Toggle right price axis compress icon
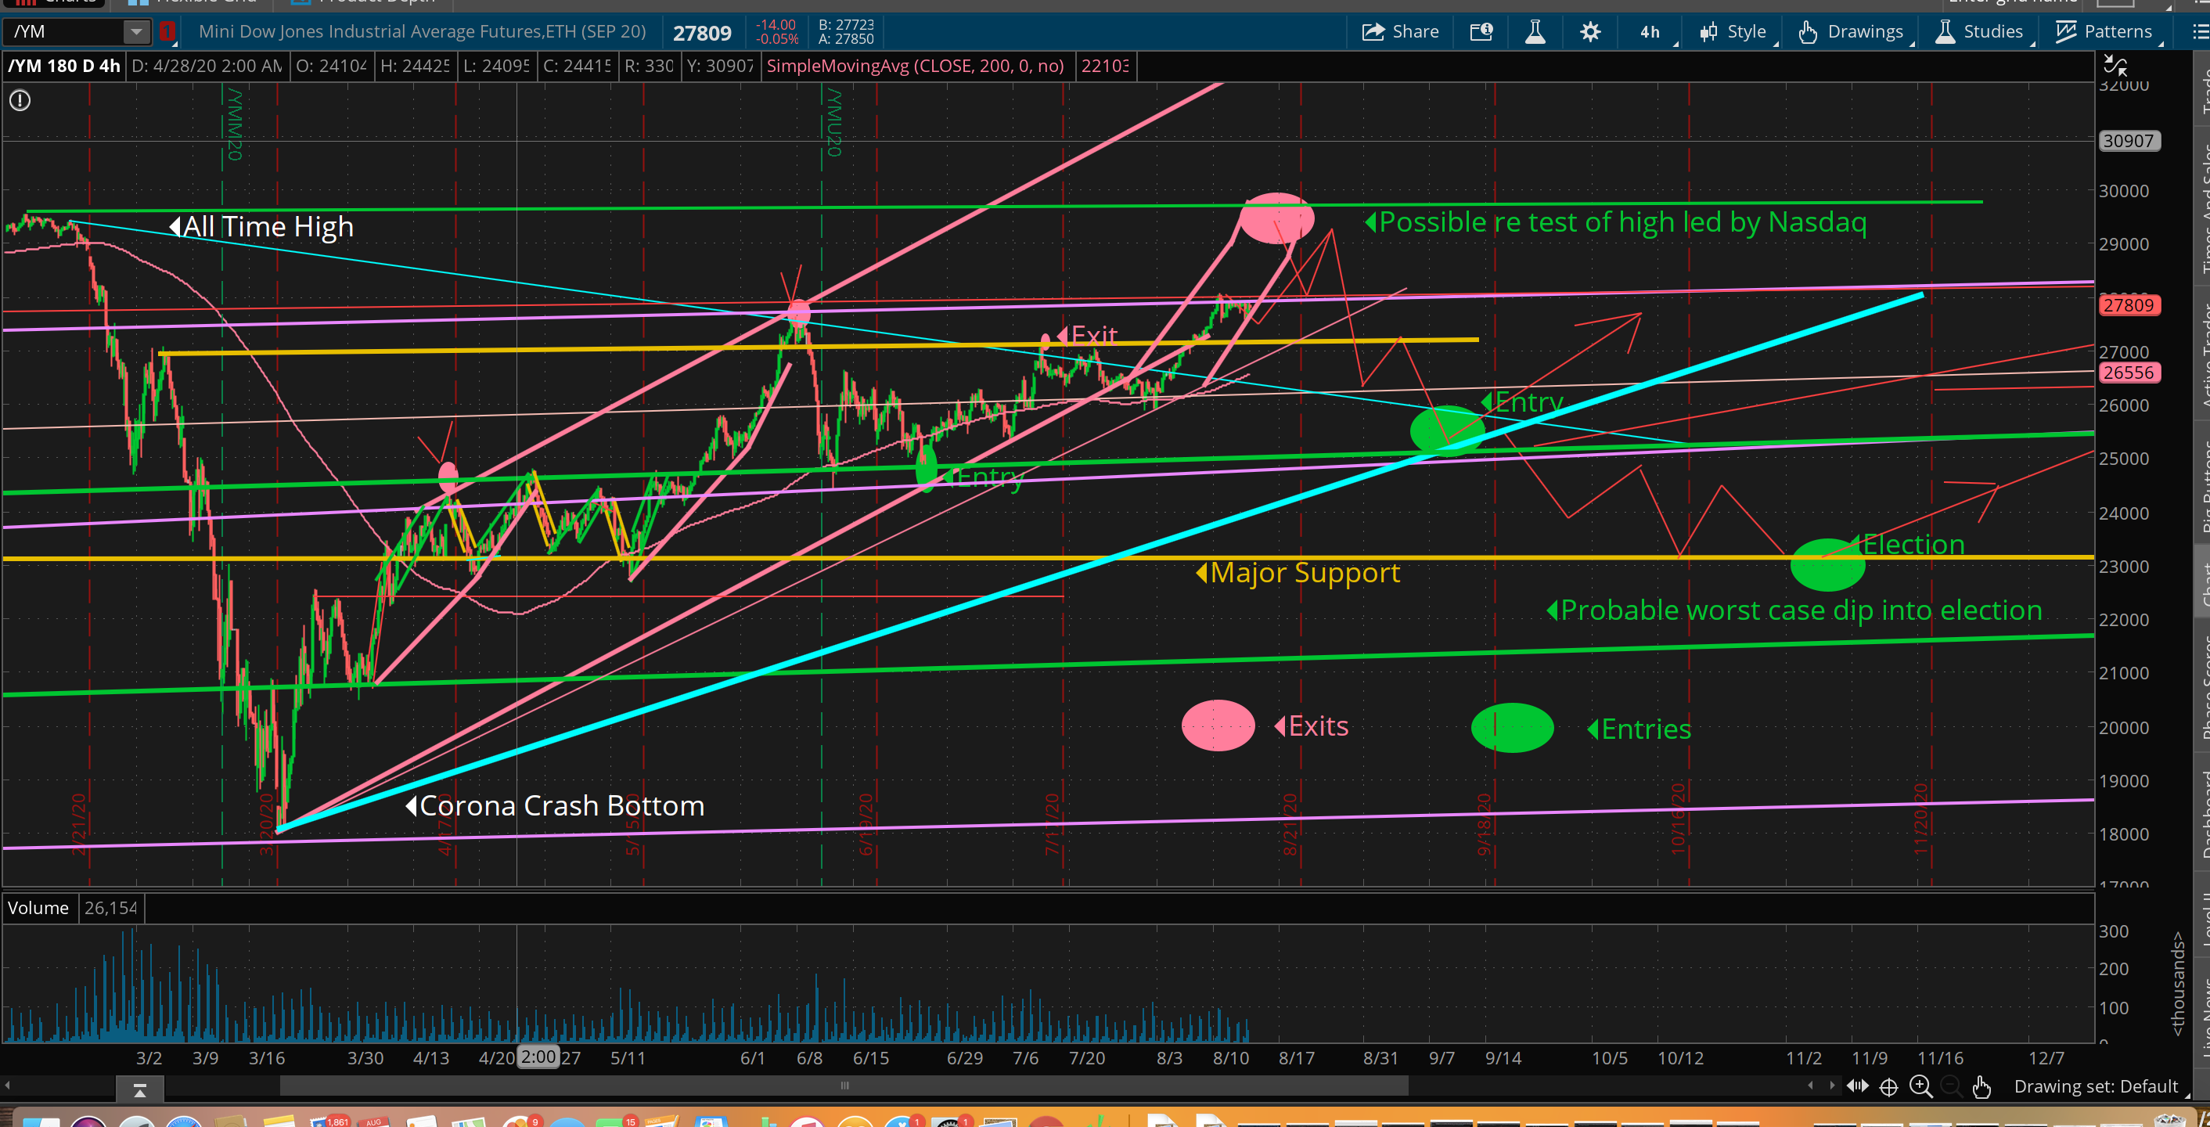Screen dimensions: 2210x1127 (x=2115, y=65)
